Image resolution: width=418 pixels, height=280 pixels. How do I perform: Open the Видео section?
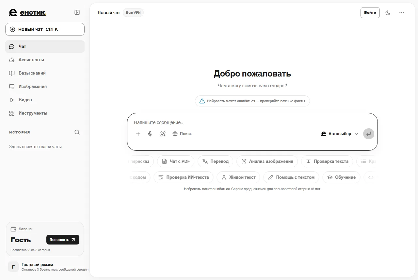45,100
